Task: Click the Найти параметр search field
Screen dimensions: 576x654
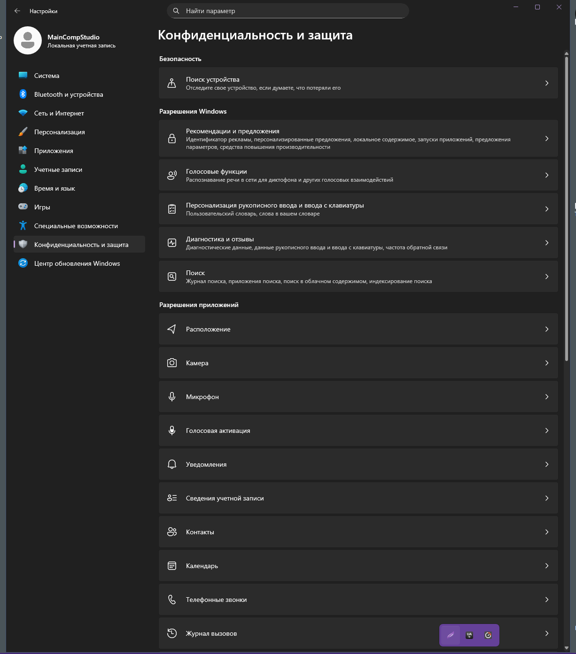Action: click(288, 11)
